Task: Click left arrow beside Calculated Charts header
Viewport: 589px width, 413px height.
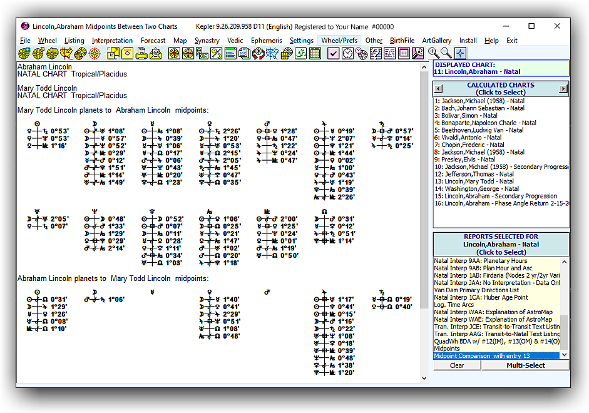Action: (x=438, y=89)
